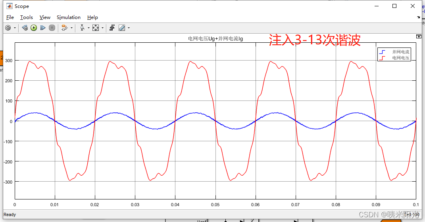Click the -300 y-axis tick label
425x222 pixels.
(x=8, y=182)
